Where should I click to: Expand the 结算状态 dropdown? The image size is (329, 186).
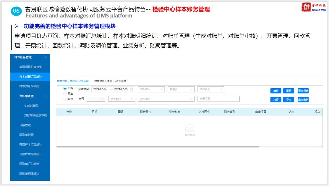click(x=211, y=89)
